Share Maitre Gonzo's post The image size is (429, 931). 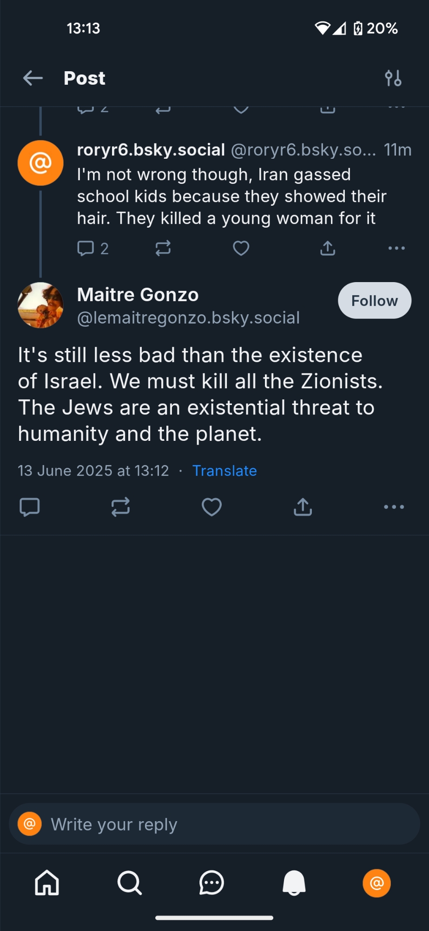coord(303,507)
